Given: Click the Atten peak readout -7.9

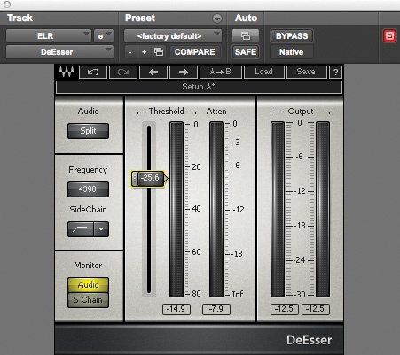Looking at the screenshot, I should tap(216, 309).
